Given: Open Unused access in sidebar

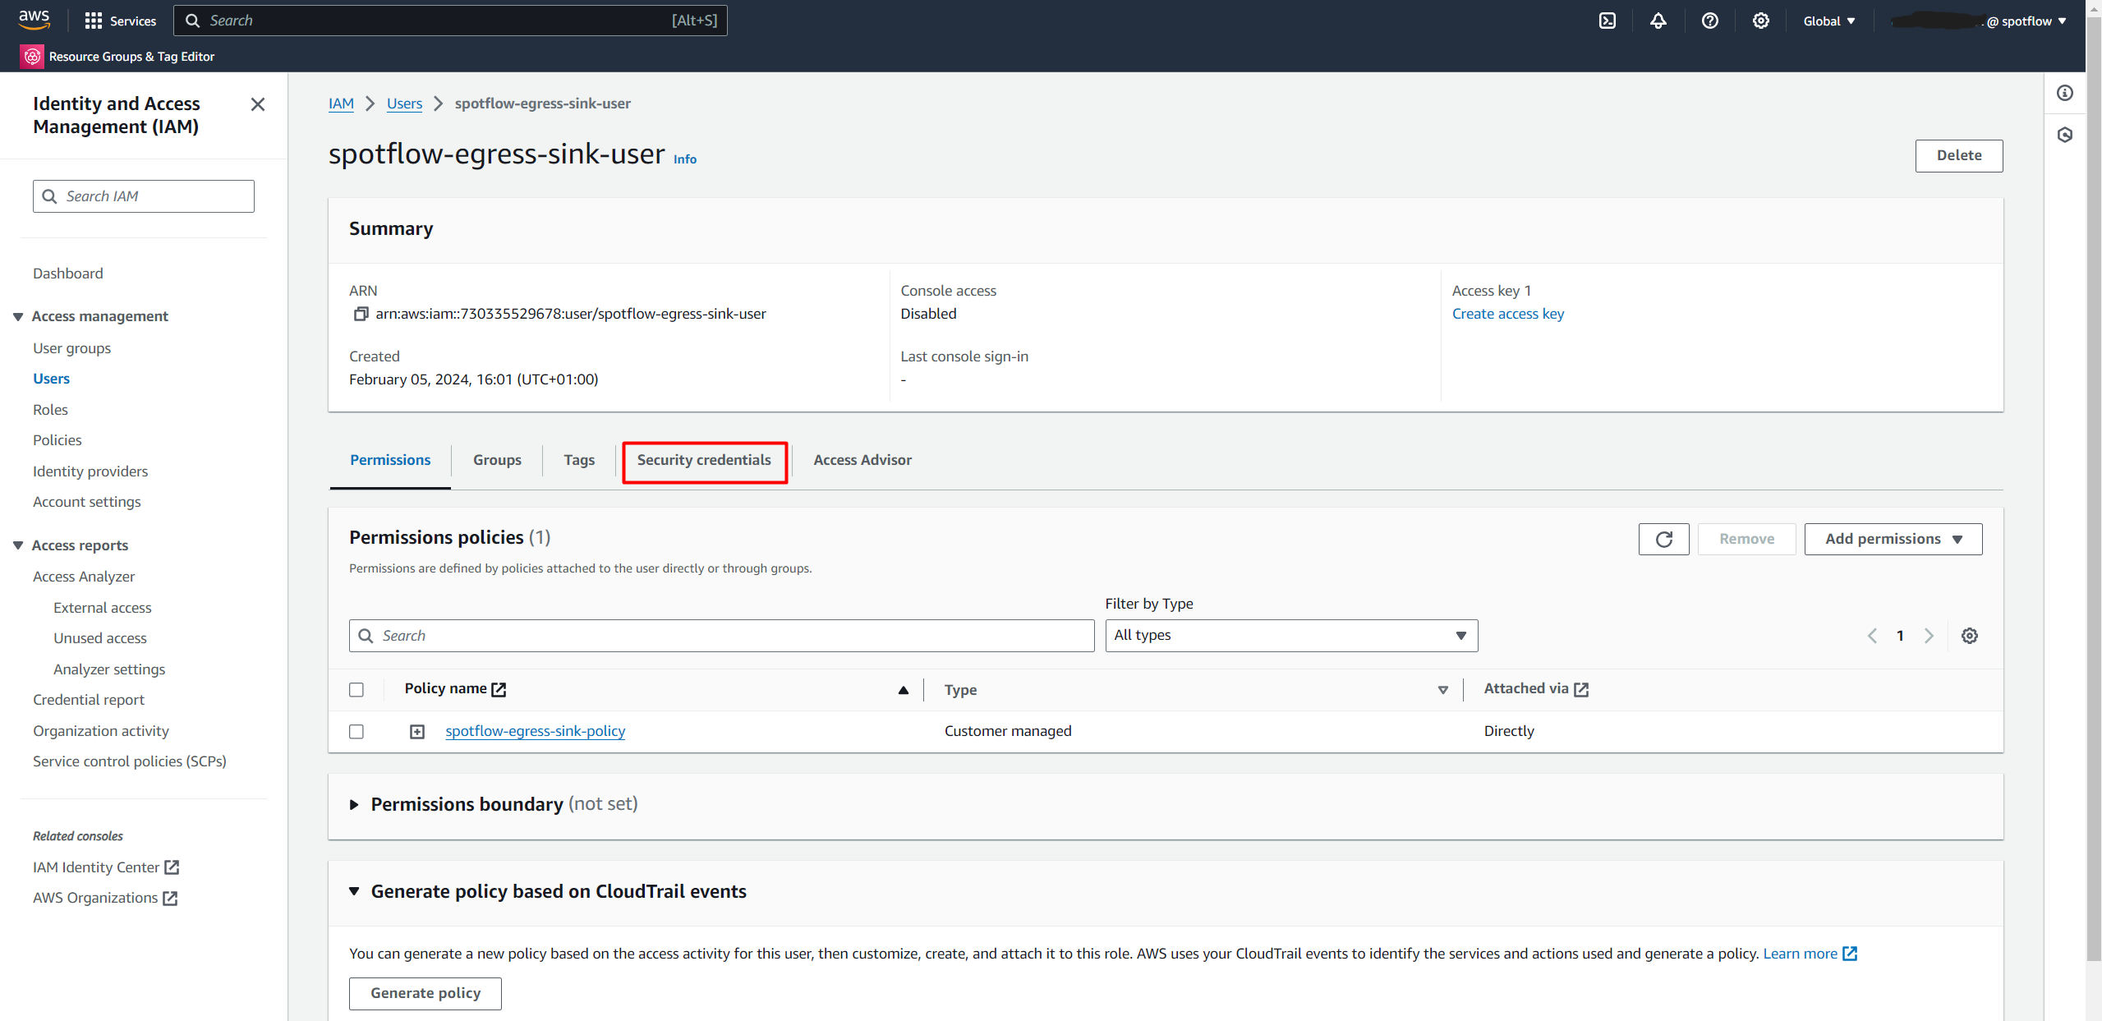Looking at the screenshot, I should tap(100, 638).
